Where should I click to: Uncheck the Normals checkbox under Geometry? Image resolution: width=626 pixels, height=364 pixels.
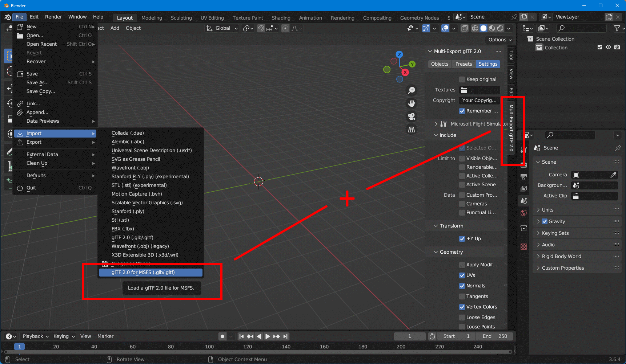point(462,286)
